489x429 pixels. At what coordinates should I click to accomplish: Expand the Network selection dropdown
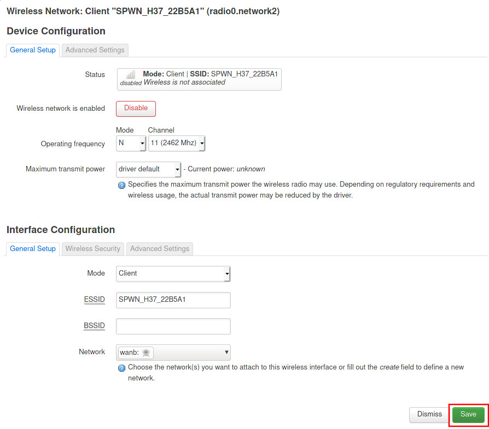173,353
